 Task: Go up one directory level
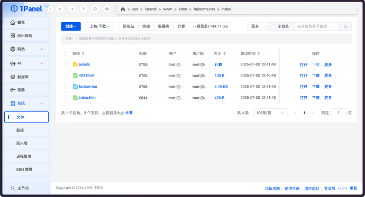point(84,9)
